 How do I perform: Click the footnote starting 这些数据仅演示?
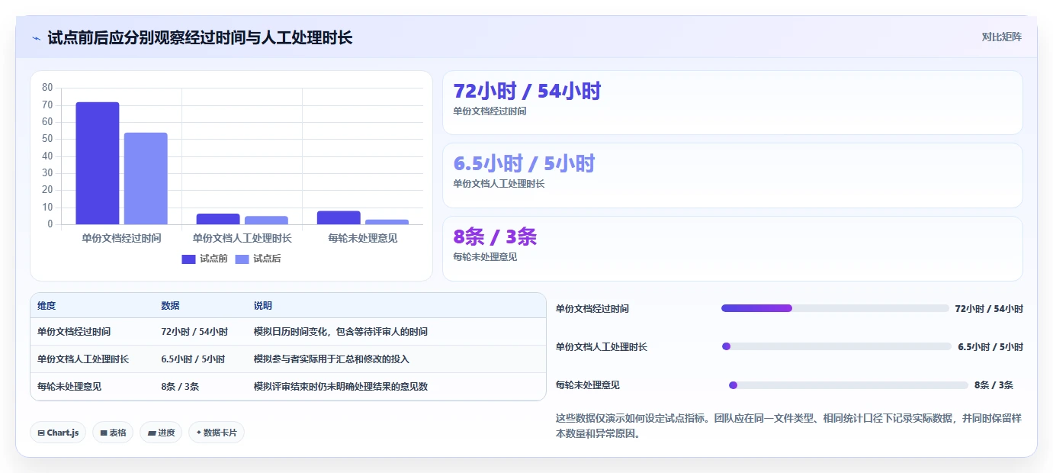789,426
